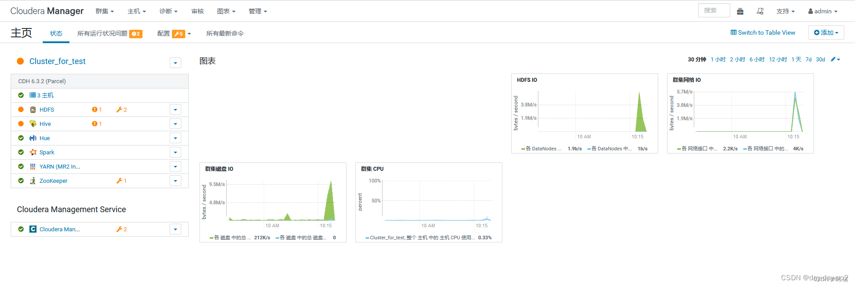The height and width of the screenshot is (286, 855).
Task: Click the Cloudera Manager logo
Action: pyautogui.click(x=47, y=11)
